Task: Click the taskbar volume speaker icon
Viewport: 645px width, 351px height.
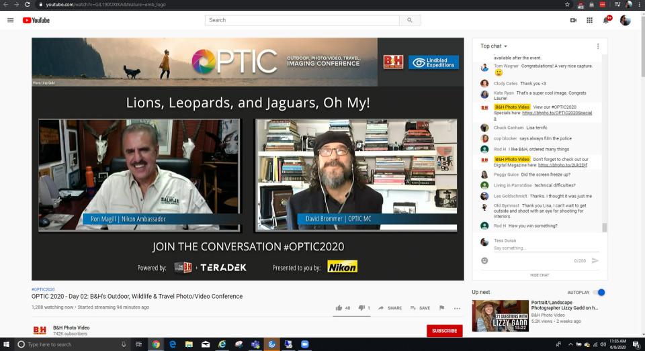Action: tap(603, 344)
